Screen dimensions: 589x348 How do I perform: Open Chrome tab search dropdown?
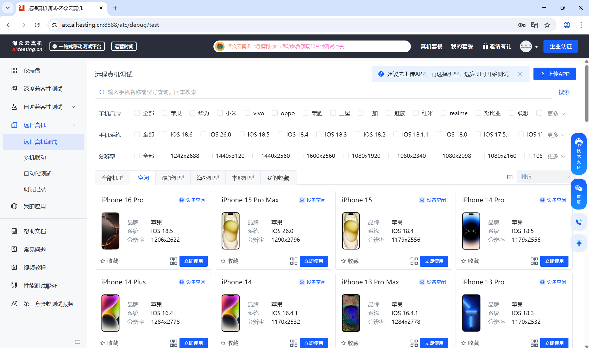[x=8, y=8]
